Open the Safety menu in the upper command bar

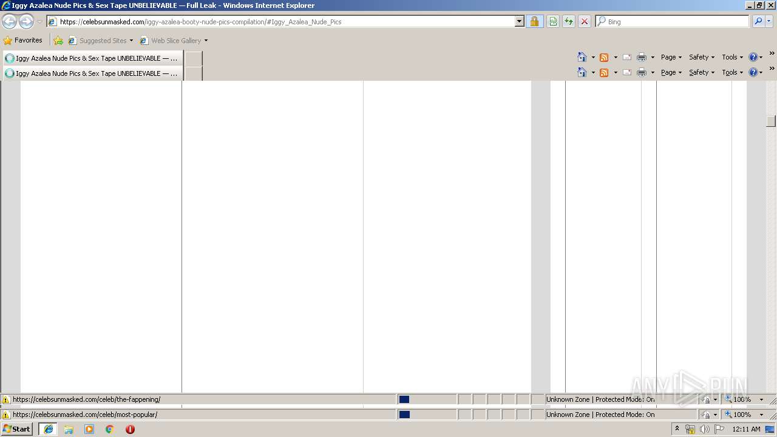[702, 57]
